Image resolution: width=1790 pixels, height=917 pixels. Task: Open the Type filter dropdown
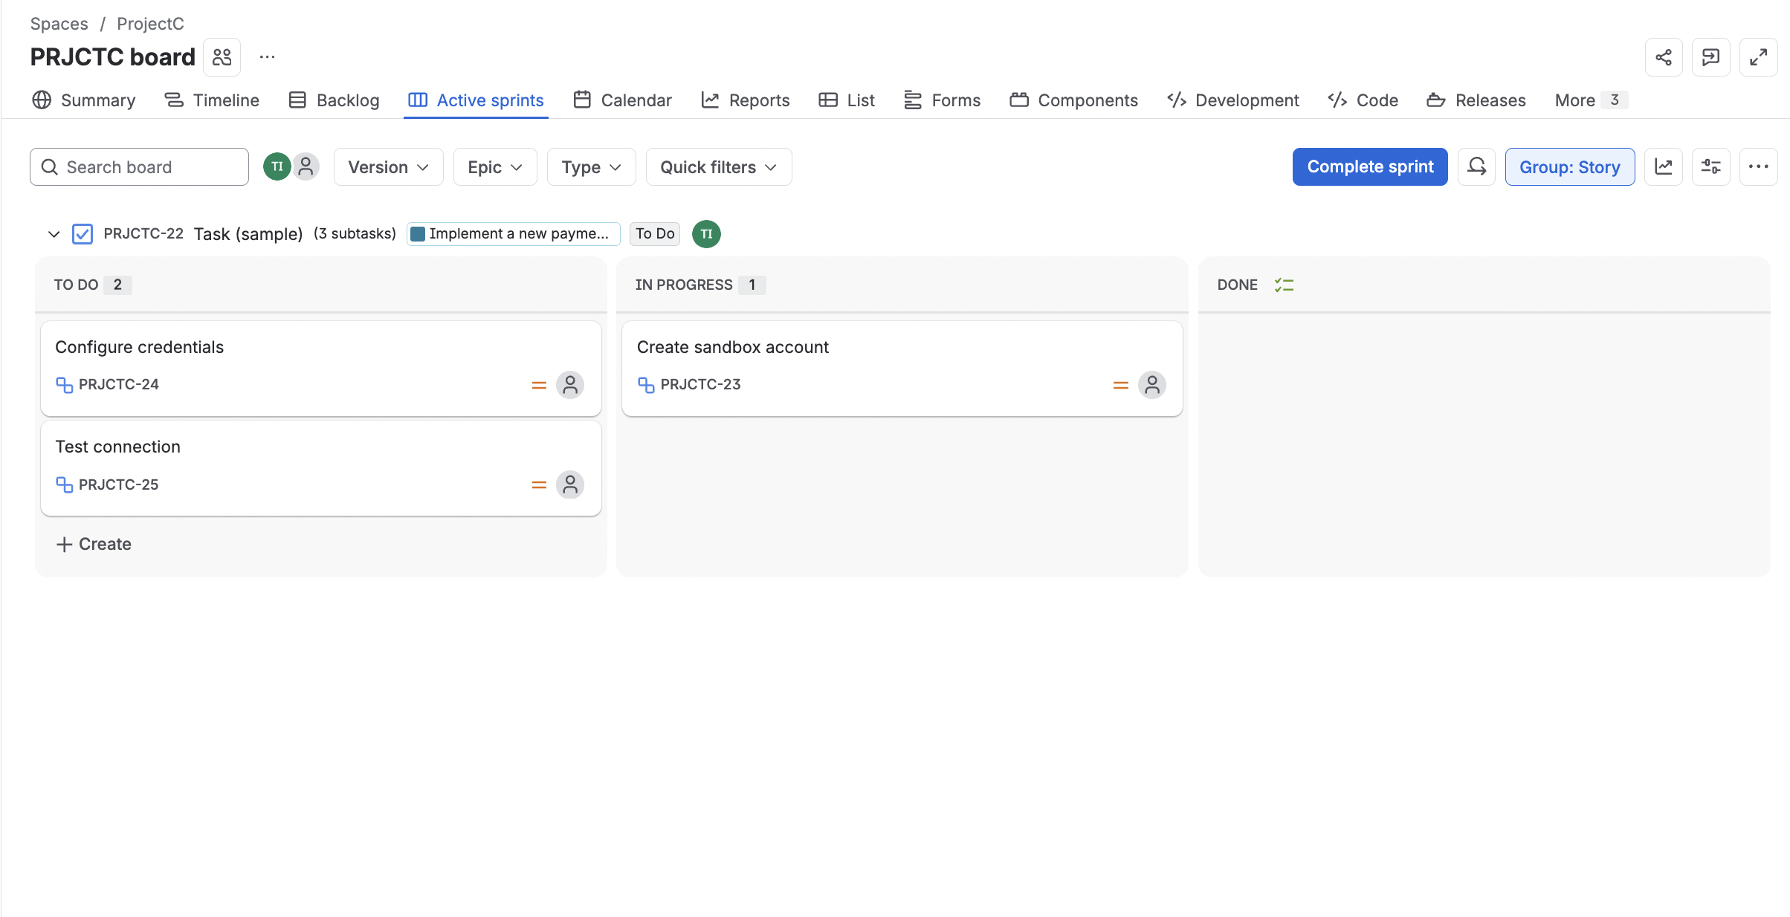[x=591, y=166]
